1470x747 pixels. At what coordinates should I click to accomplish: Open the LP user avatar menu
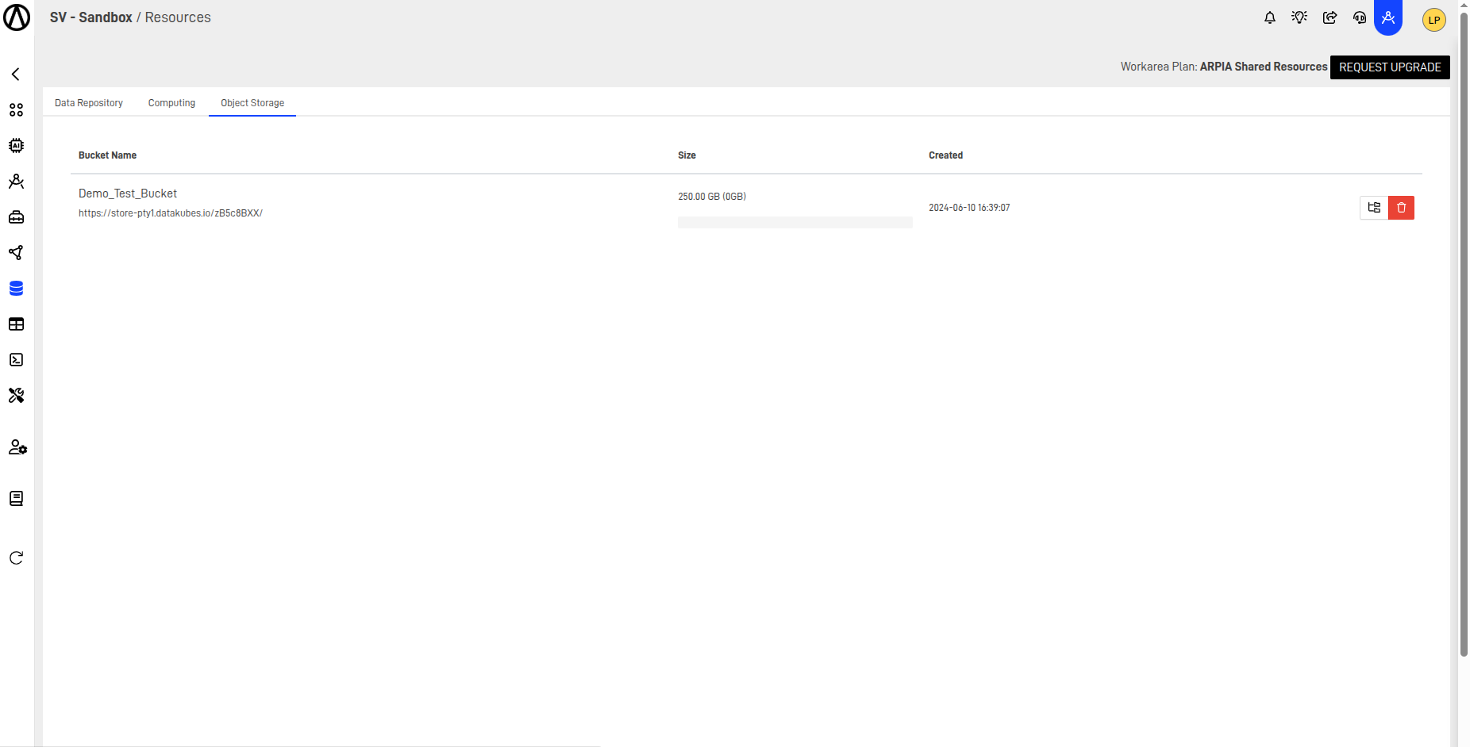point(1434,20)
